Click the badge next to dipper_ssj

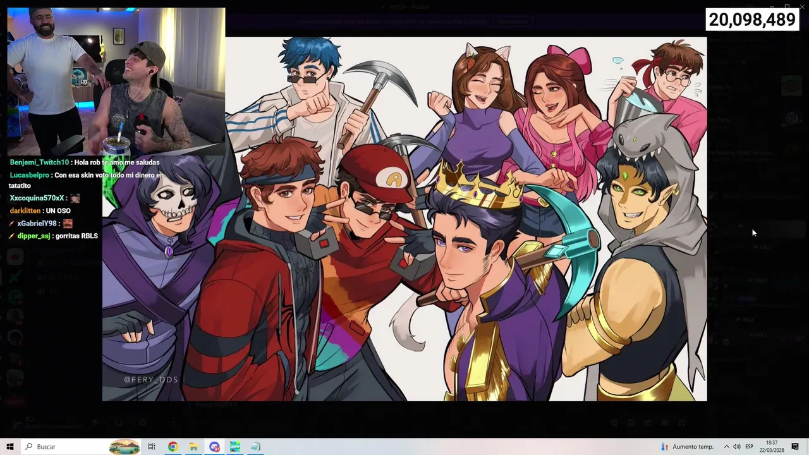coord(12,236)
